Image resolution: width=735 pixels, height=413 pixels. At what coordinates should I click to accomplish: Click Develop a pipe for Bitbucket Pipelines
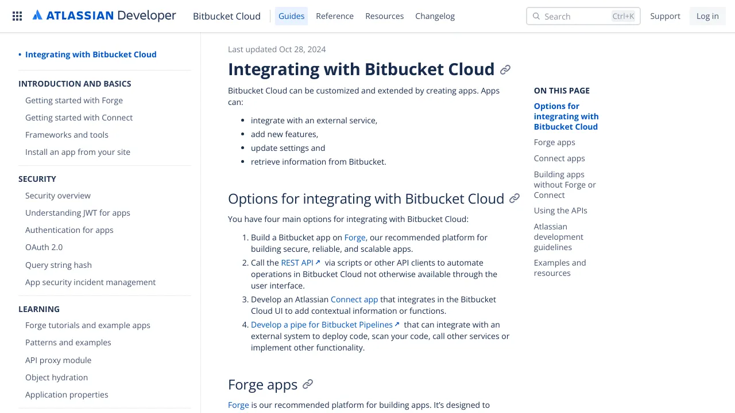pos(322,325)
